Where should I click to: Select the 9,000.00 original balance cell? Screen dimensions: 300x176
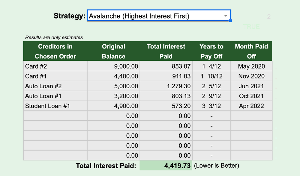coord(114,66)
